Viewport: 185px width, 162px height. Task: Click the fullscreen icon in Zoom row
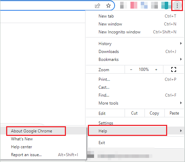(174, 69)
